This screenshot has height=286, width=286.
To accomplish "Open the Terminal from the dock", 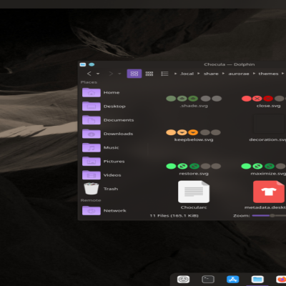I will click(208, 279).
